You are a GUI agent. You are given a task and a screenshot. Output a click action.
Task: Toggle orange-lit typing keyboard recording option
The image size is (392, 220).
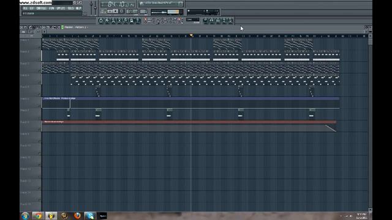coord(146,19)
